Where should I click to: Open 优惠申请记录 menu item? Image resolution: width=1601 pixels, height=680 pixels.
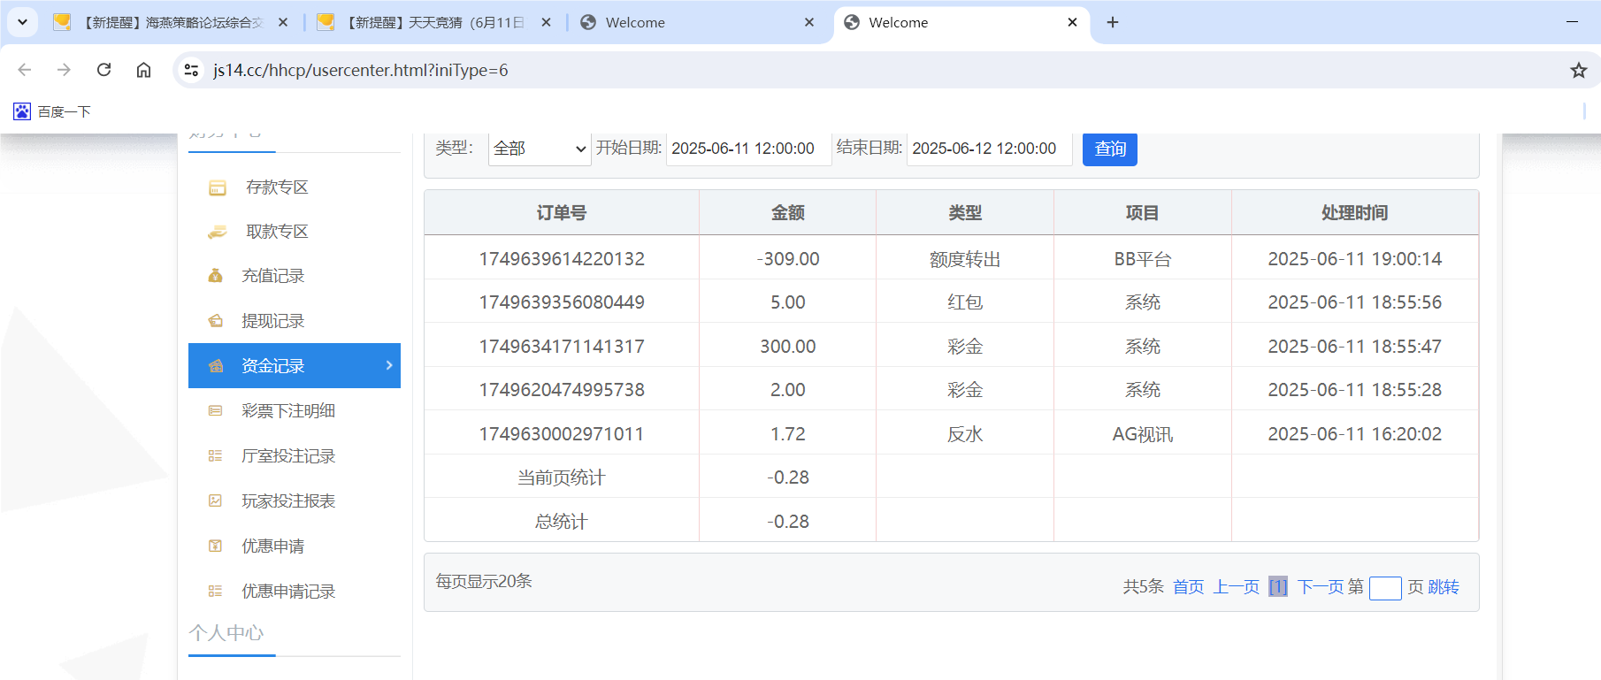tap(288, 592)
